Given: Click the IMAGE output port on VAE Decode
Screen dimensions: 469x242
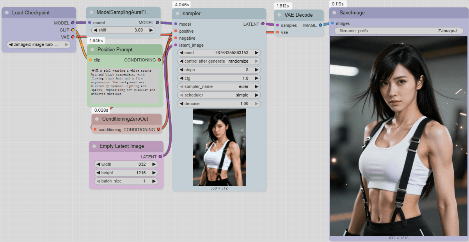Looking at the screenshot, I should click(320, 25).
